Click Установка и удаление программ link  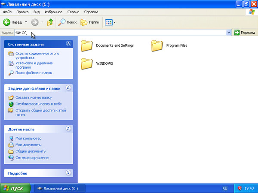coord(34,65)
